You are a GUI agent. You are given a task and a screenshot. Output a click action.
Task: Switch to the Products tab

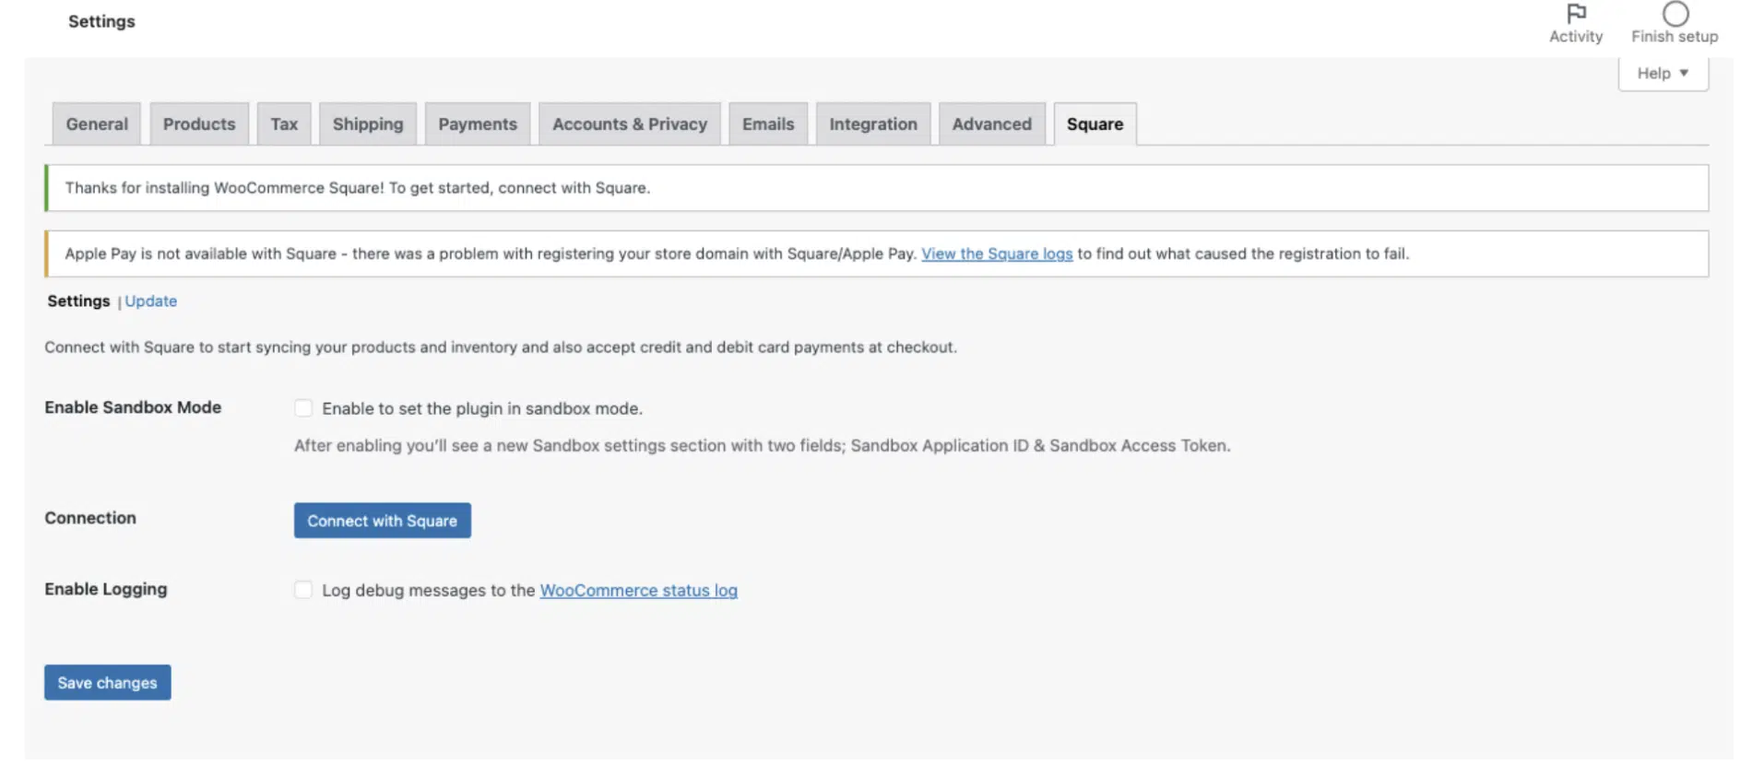click(199, 124)
